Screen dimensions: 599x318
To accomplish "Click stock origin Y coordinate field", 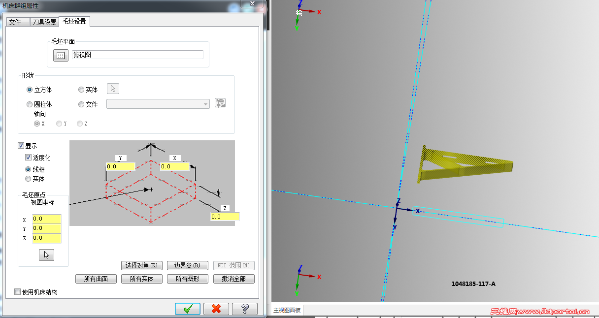I will point(47,228).
